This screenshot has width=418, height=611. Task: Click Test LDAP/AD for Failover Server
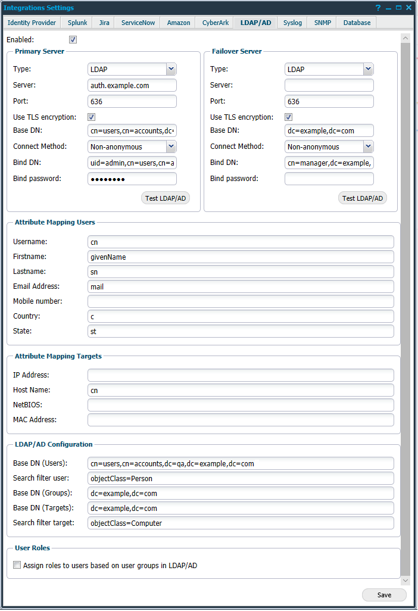click(363, 198)
